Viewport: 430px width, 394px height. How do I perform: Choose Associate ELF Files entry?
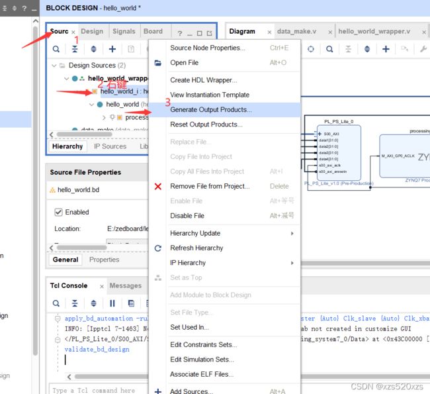coord(225,375)
